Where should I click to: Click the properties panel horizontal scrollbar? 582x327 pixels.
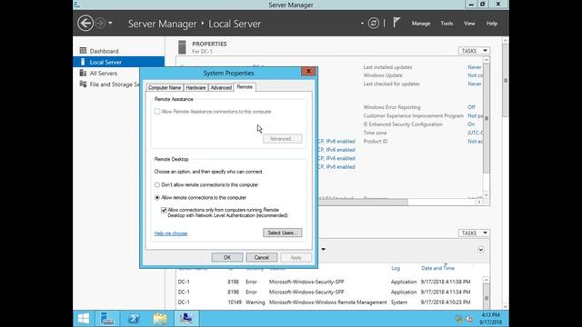(x=363, y=202)
